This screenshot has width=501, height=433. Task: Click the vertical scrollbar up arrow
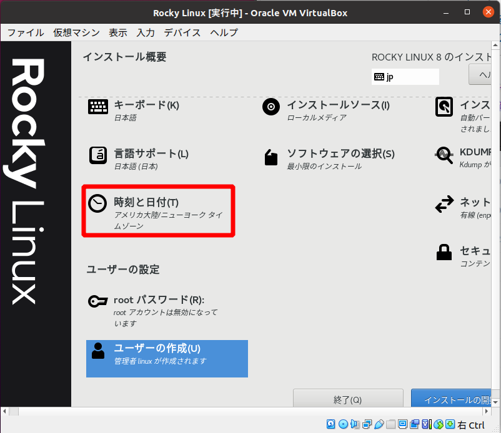pyautogui.click(x=495, y=45)
